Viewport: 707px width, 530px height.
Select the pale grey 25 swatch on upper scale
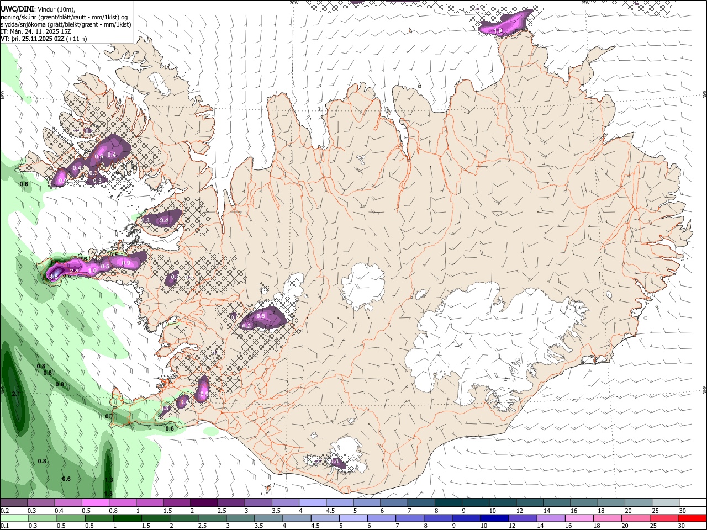click(x=666, y=502)
